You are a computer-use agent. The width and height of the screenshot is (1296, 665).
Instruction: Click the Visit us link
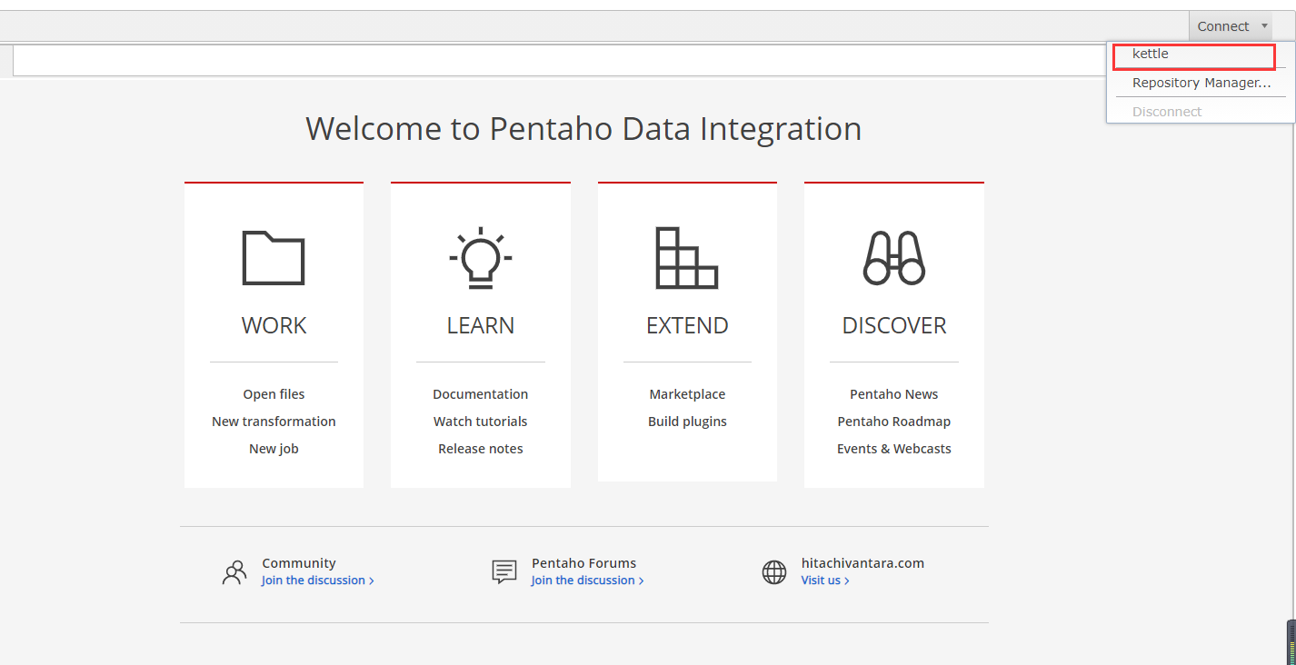click(825, 581)
